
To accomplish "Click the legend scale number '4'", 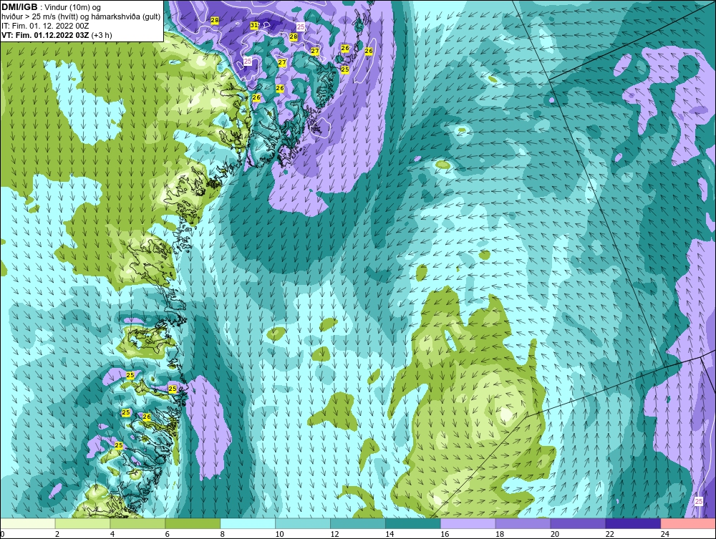I will (112, 534).
